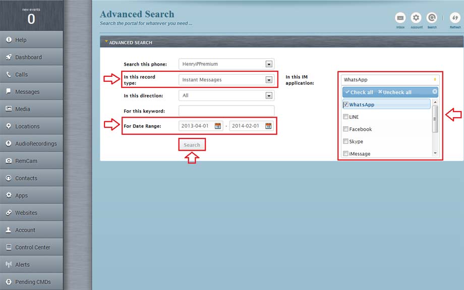Click the Pending CMDs icon
Image resolution: width=464 pixels, height=290 pixels.
(x=9, y=282)
